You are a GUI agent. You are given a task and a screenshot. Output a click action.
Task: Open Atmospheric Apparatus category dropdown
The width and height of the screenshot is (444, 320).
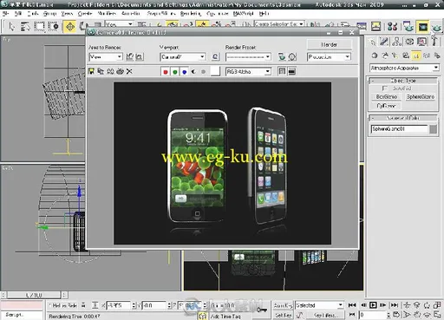[x=404, y=68]
